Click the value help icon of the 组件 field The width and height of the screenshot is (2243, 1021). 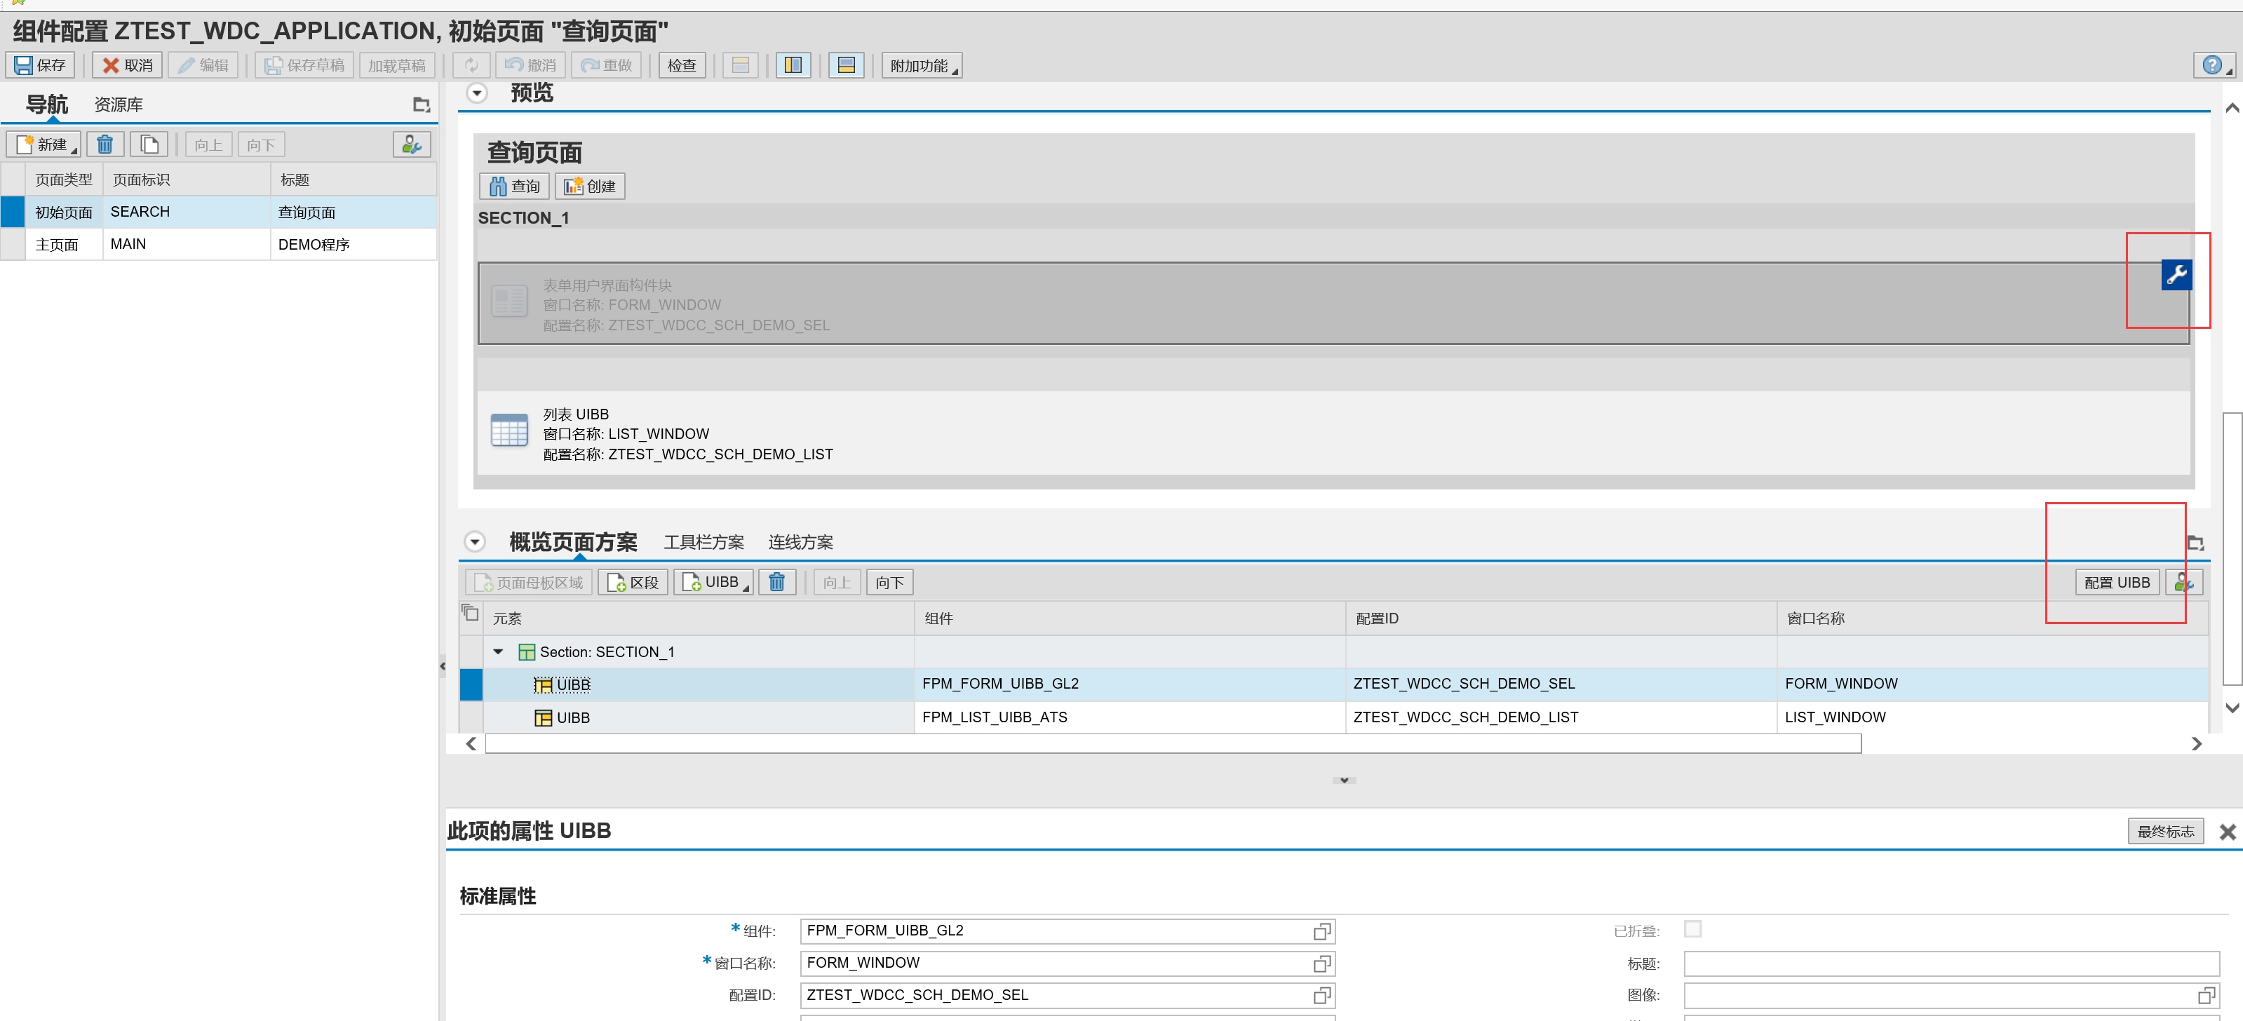pos(1322,931)
